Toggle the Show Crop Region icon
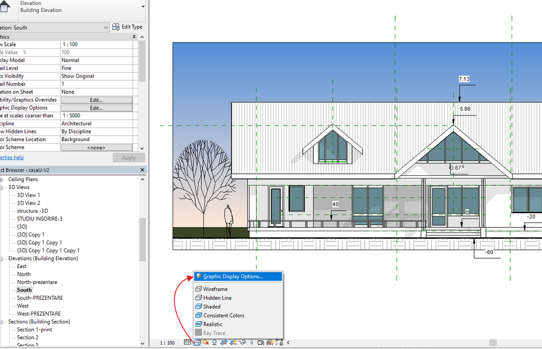 (233, 342)
